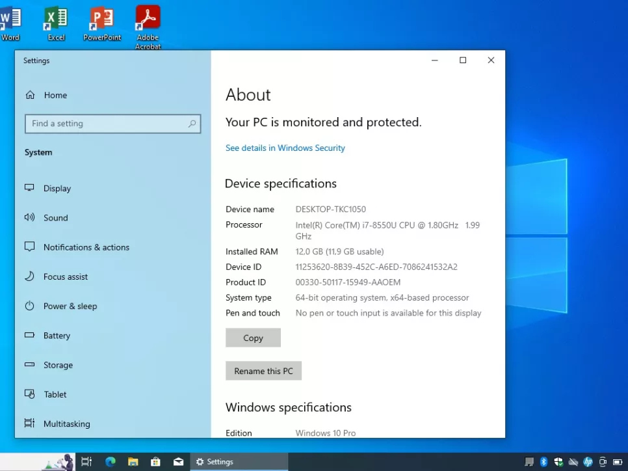This screenshot has width=628, height=471.
Task: Click the About page title
Action: pyautogui.click(x=248, y=95)
